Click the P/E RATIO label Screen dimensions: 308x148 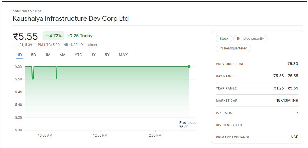224,113
